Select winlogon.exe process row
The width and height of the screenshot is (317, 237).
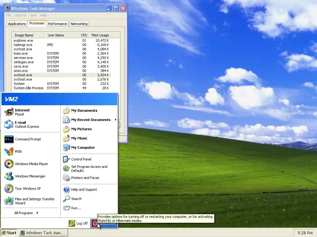(x=61, y=62)
